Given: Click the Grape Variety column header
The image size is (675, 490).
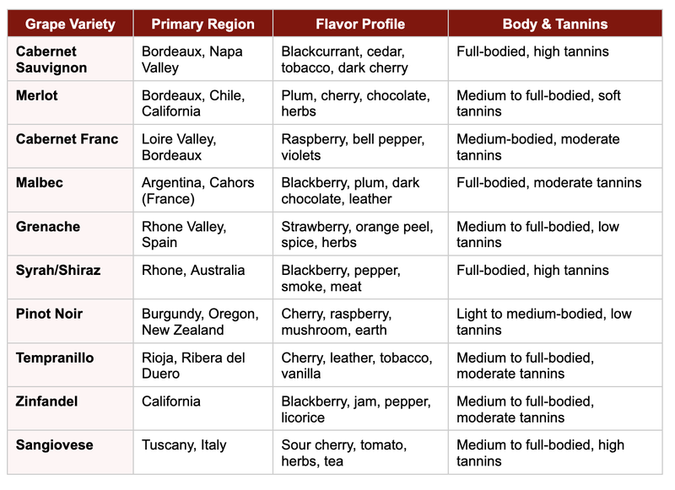Looking at the screenshot, I should 70,24.
